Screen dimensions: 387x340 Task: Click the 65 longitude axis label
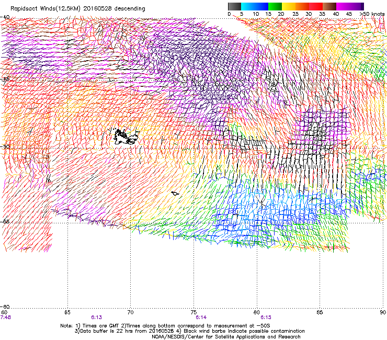click(x=67, y=312)
